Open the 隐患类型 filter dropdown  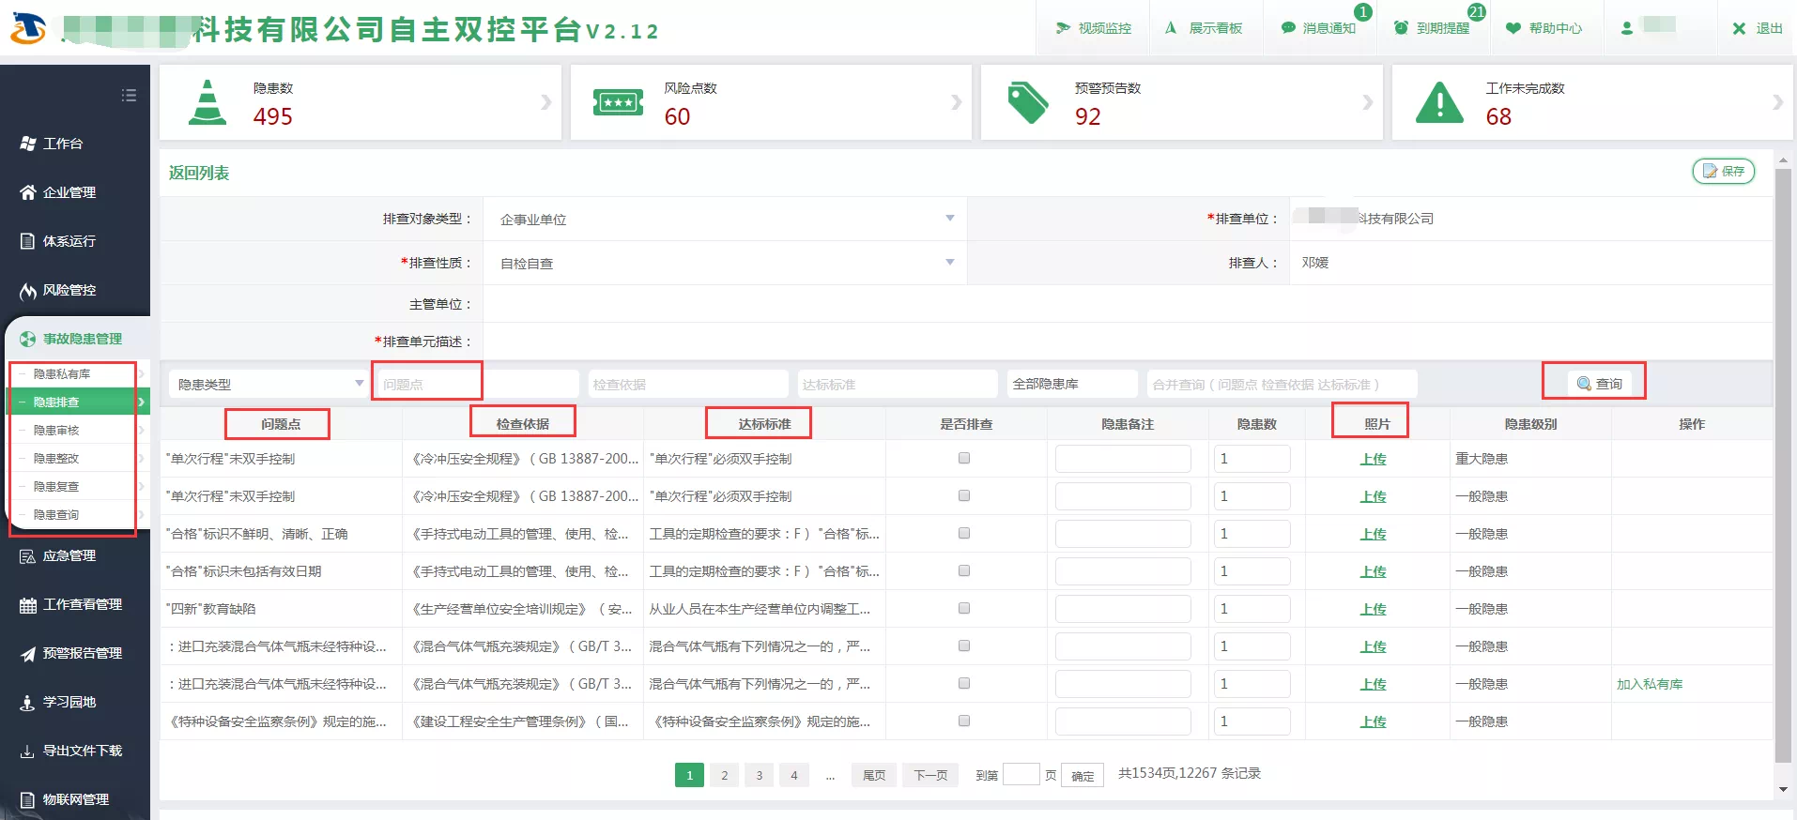coord(269,384)
